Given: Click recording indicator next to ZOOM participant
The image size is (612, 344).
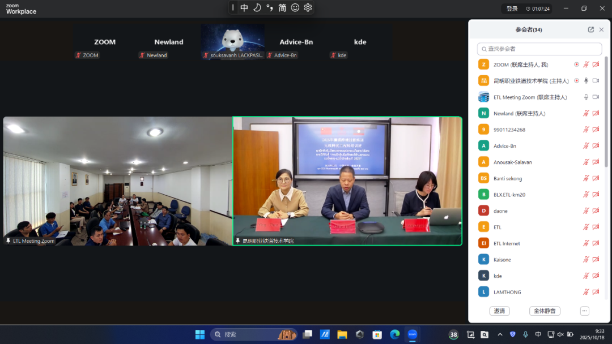Looking at the screenshot, I should click(576, 64).
